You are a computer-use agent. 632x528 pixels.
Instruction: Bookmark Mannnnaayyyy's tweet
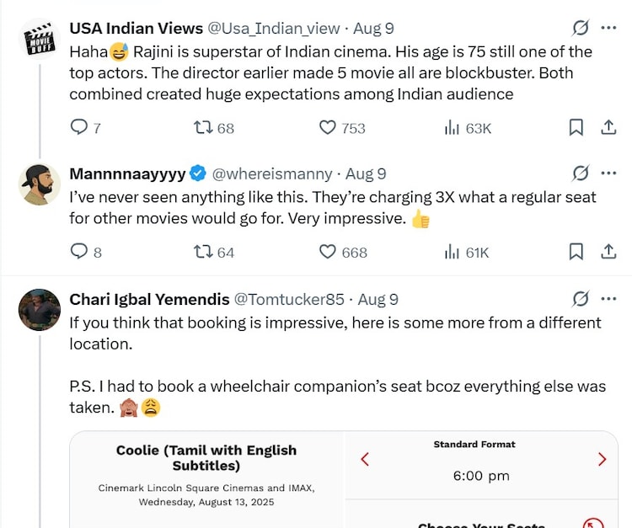(x=576, y=252)
